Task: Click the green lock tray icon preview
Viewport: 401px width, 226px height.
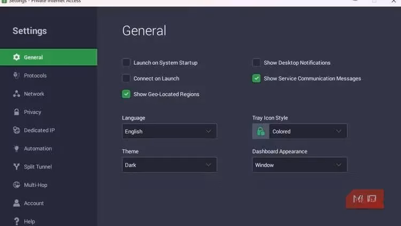Action: [261, 131]
